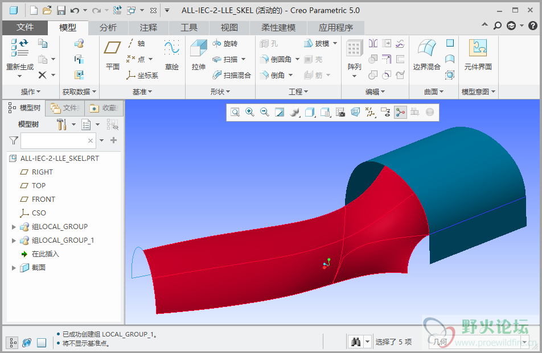Click the model tree filter input field
This screenshot has width=542, height=353.
58,141
